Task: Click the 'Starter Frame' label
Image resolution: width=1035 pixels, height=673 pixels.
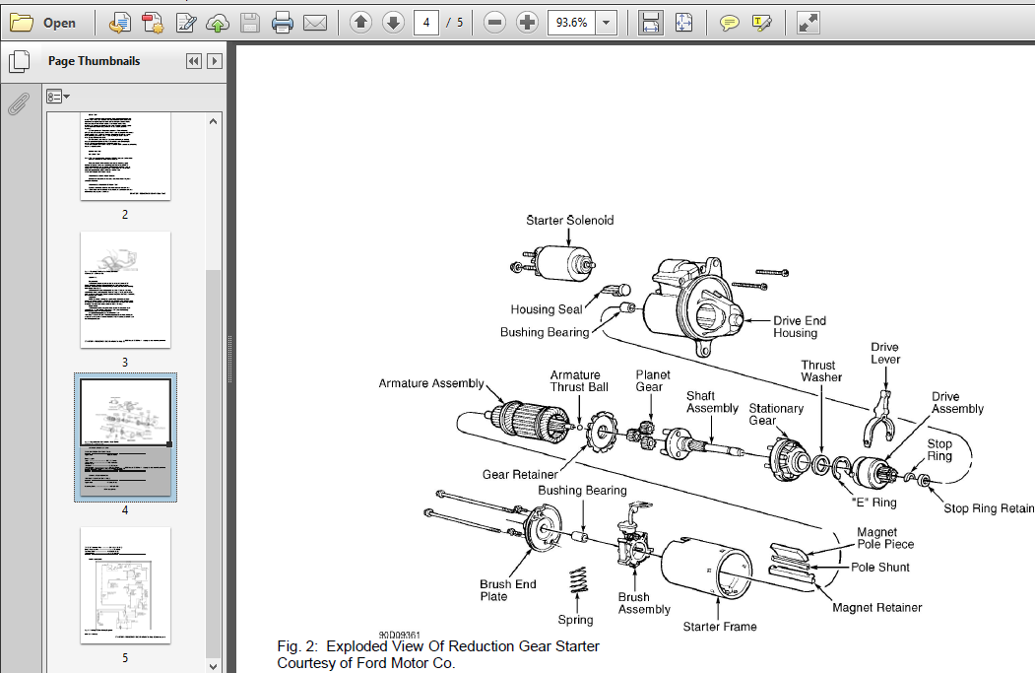Action: 720,627
